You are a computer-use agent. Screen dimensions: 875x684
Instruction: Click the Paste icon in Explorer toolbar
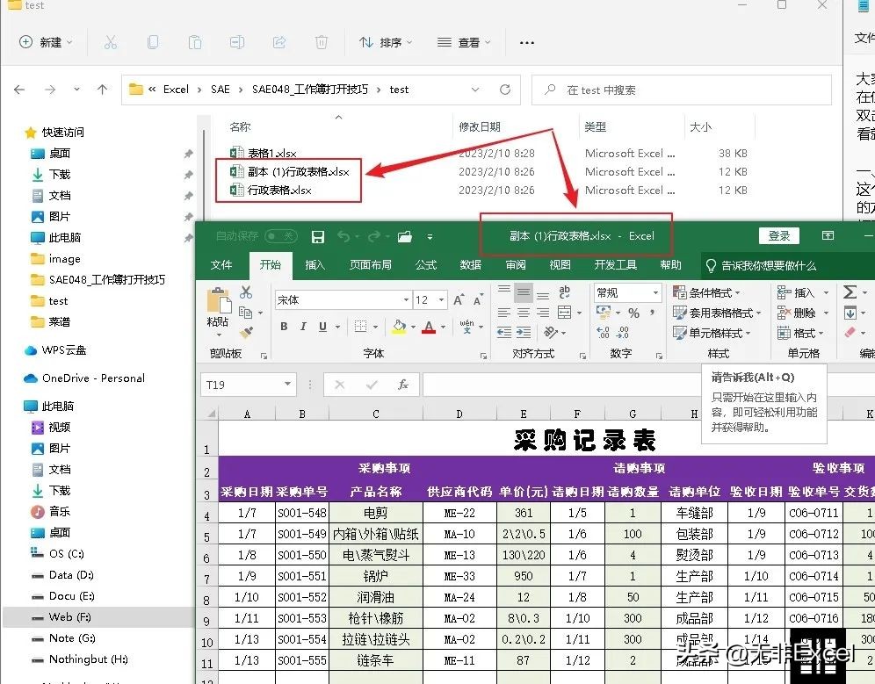click(195, 42)
